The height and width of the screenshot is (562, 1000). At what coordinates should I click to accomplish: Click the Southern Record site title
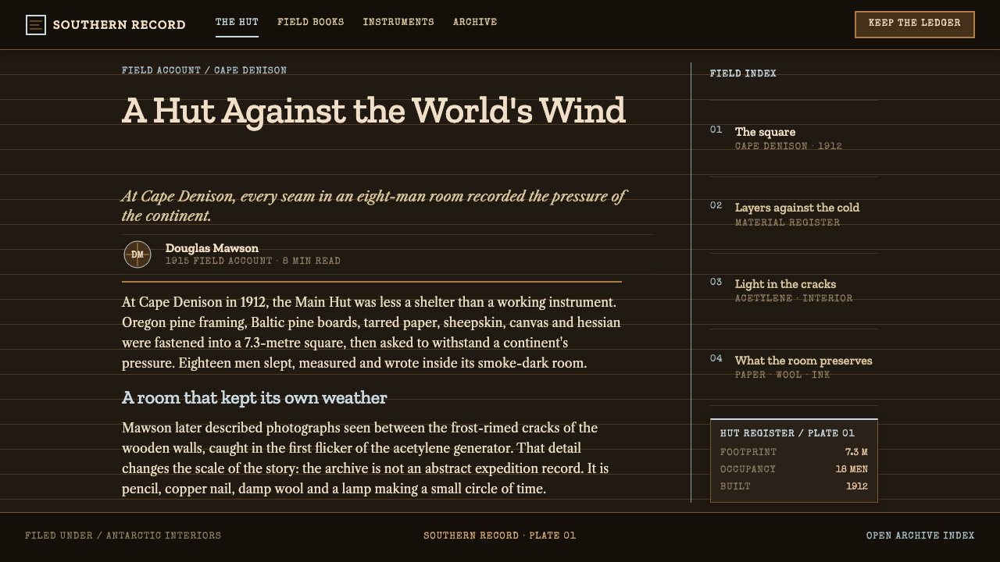120,25
